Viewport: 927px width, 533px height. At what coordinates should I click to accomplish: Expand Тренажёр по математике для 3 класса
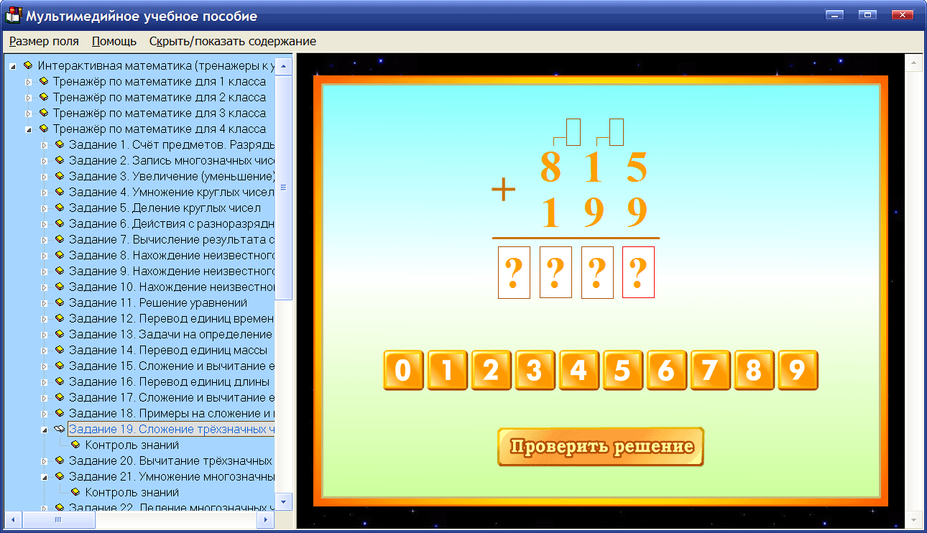point(29,113)
